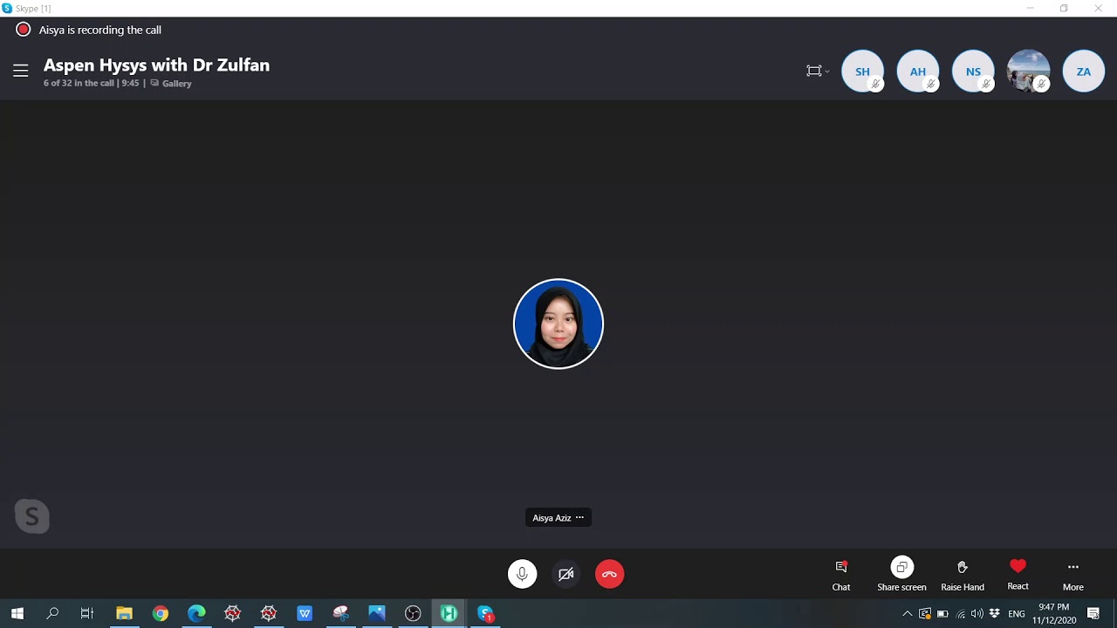The width and height of the screenshot is (1117, 628).
Task: Open battery status from the tray
Action: point(942,614)
